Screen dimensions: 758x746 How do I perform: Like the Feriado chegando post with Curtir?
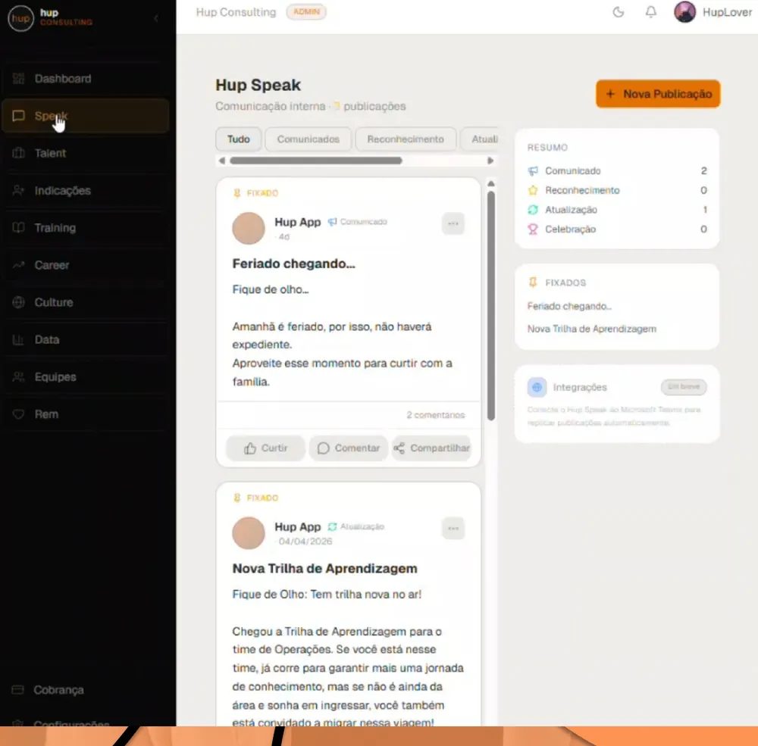pyautogui.click(x=265, y=448)
